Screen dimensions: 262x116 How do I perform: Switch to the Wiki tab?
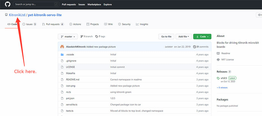tap(108, 24)
